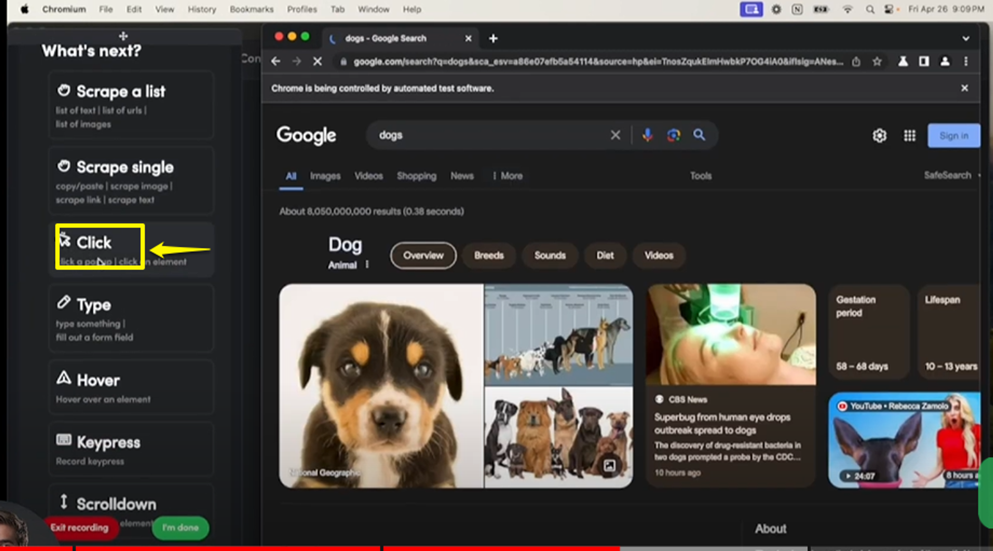Click the blue search magnifier icon
The image size is (993, 551).
700,135
